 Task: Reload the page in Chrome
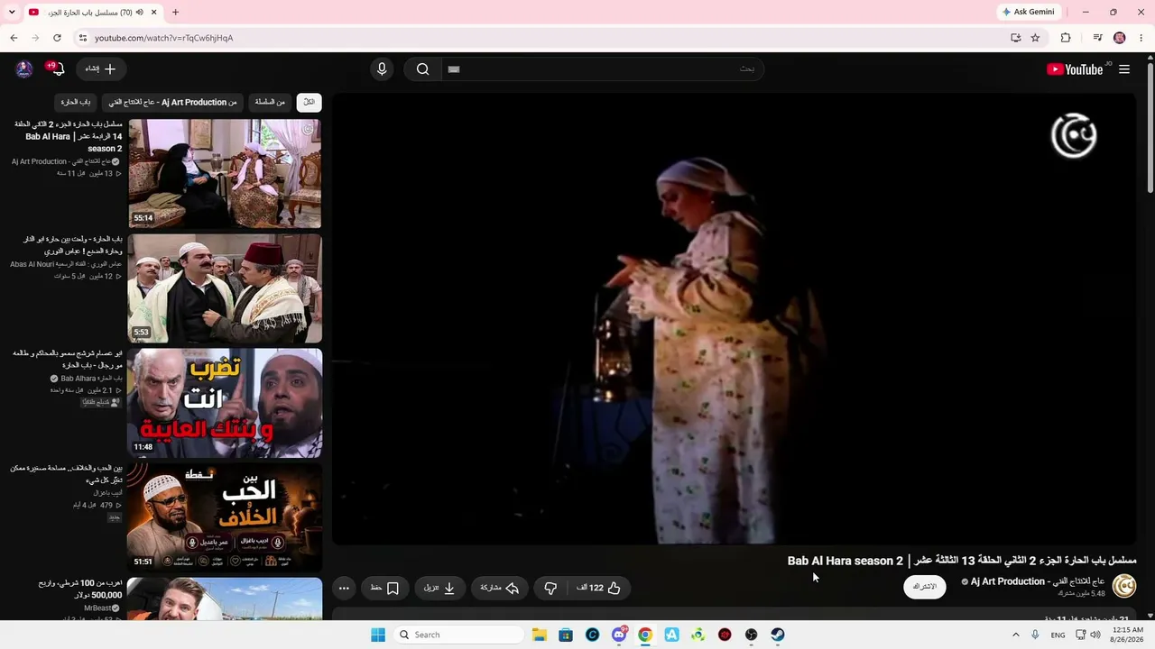coord(57,38)
